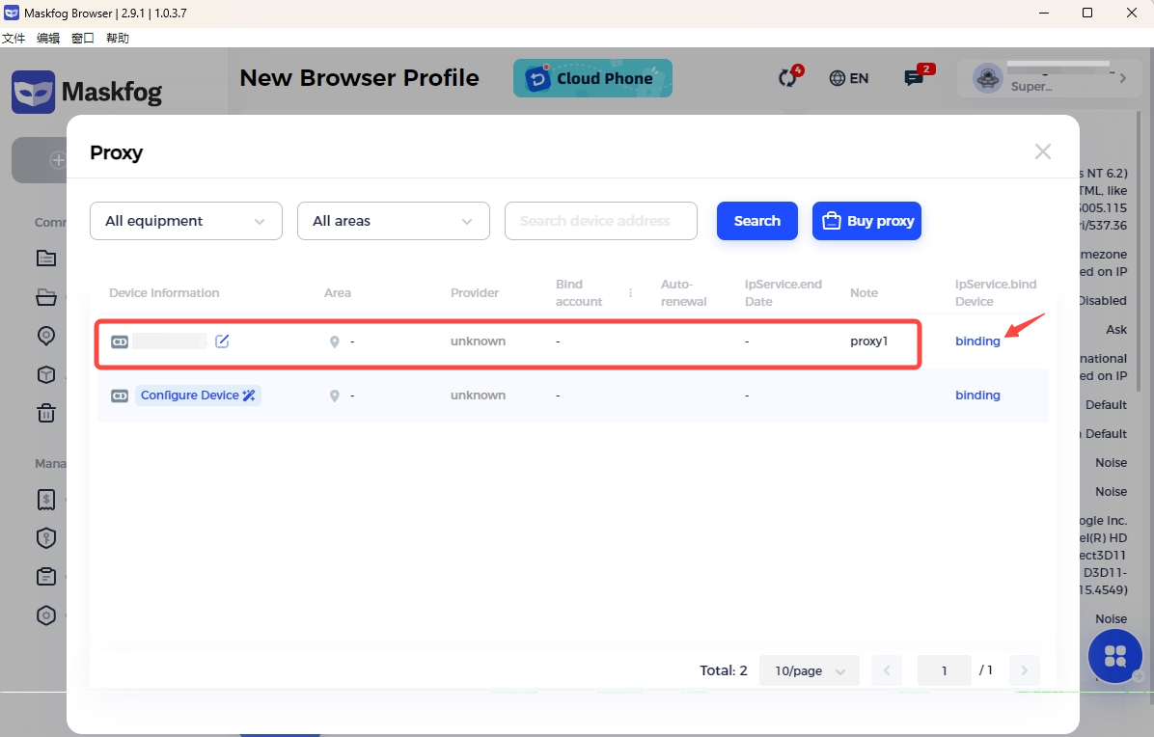
Task: Click the Auto-renewal column header
Action: (684, 292)
